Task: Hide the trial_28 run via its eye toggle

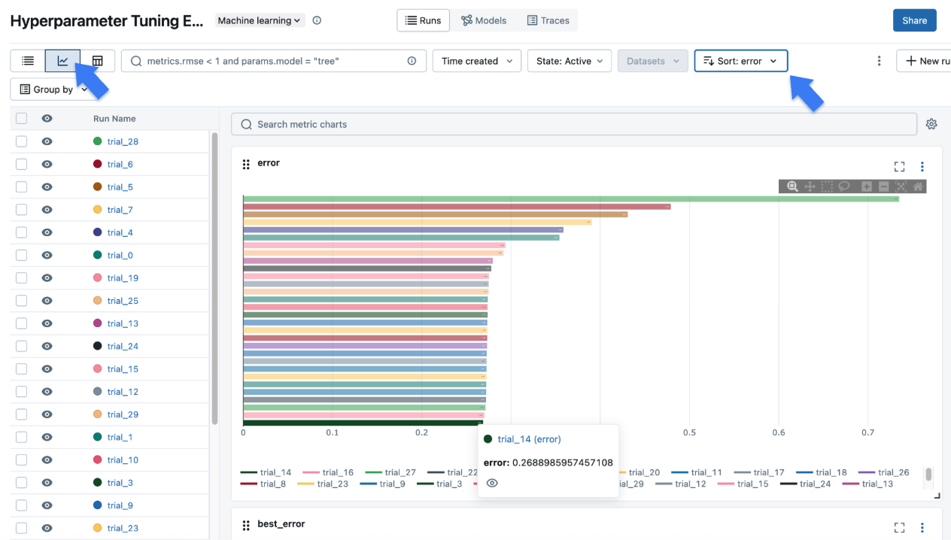Action: 47,141
